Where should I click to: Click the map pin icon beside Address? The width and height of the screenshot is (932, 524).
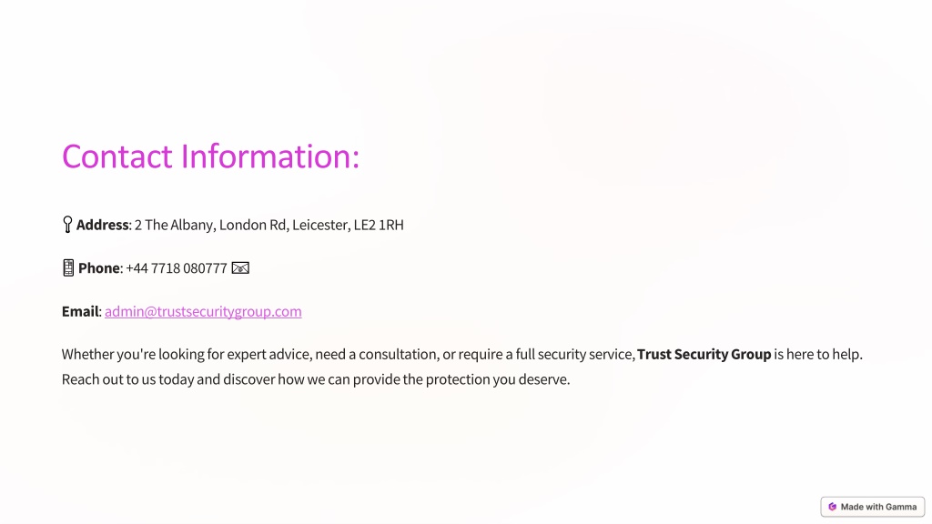pos(67,225)
